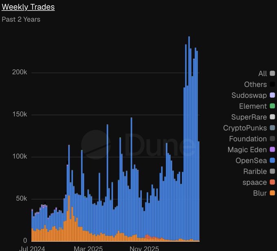The image size is (277, 251).
Task: Click the Nov 2025 x-axis label
Action: point(144,248)
